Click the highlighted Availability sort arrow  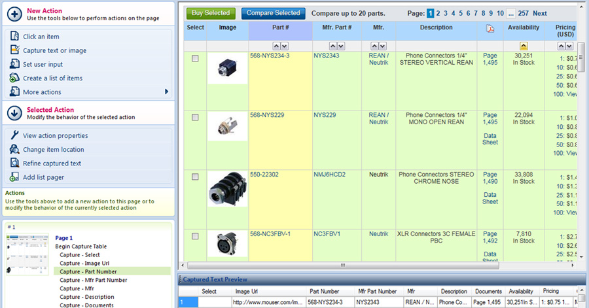(524, 46)
